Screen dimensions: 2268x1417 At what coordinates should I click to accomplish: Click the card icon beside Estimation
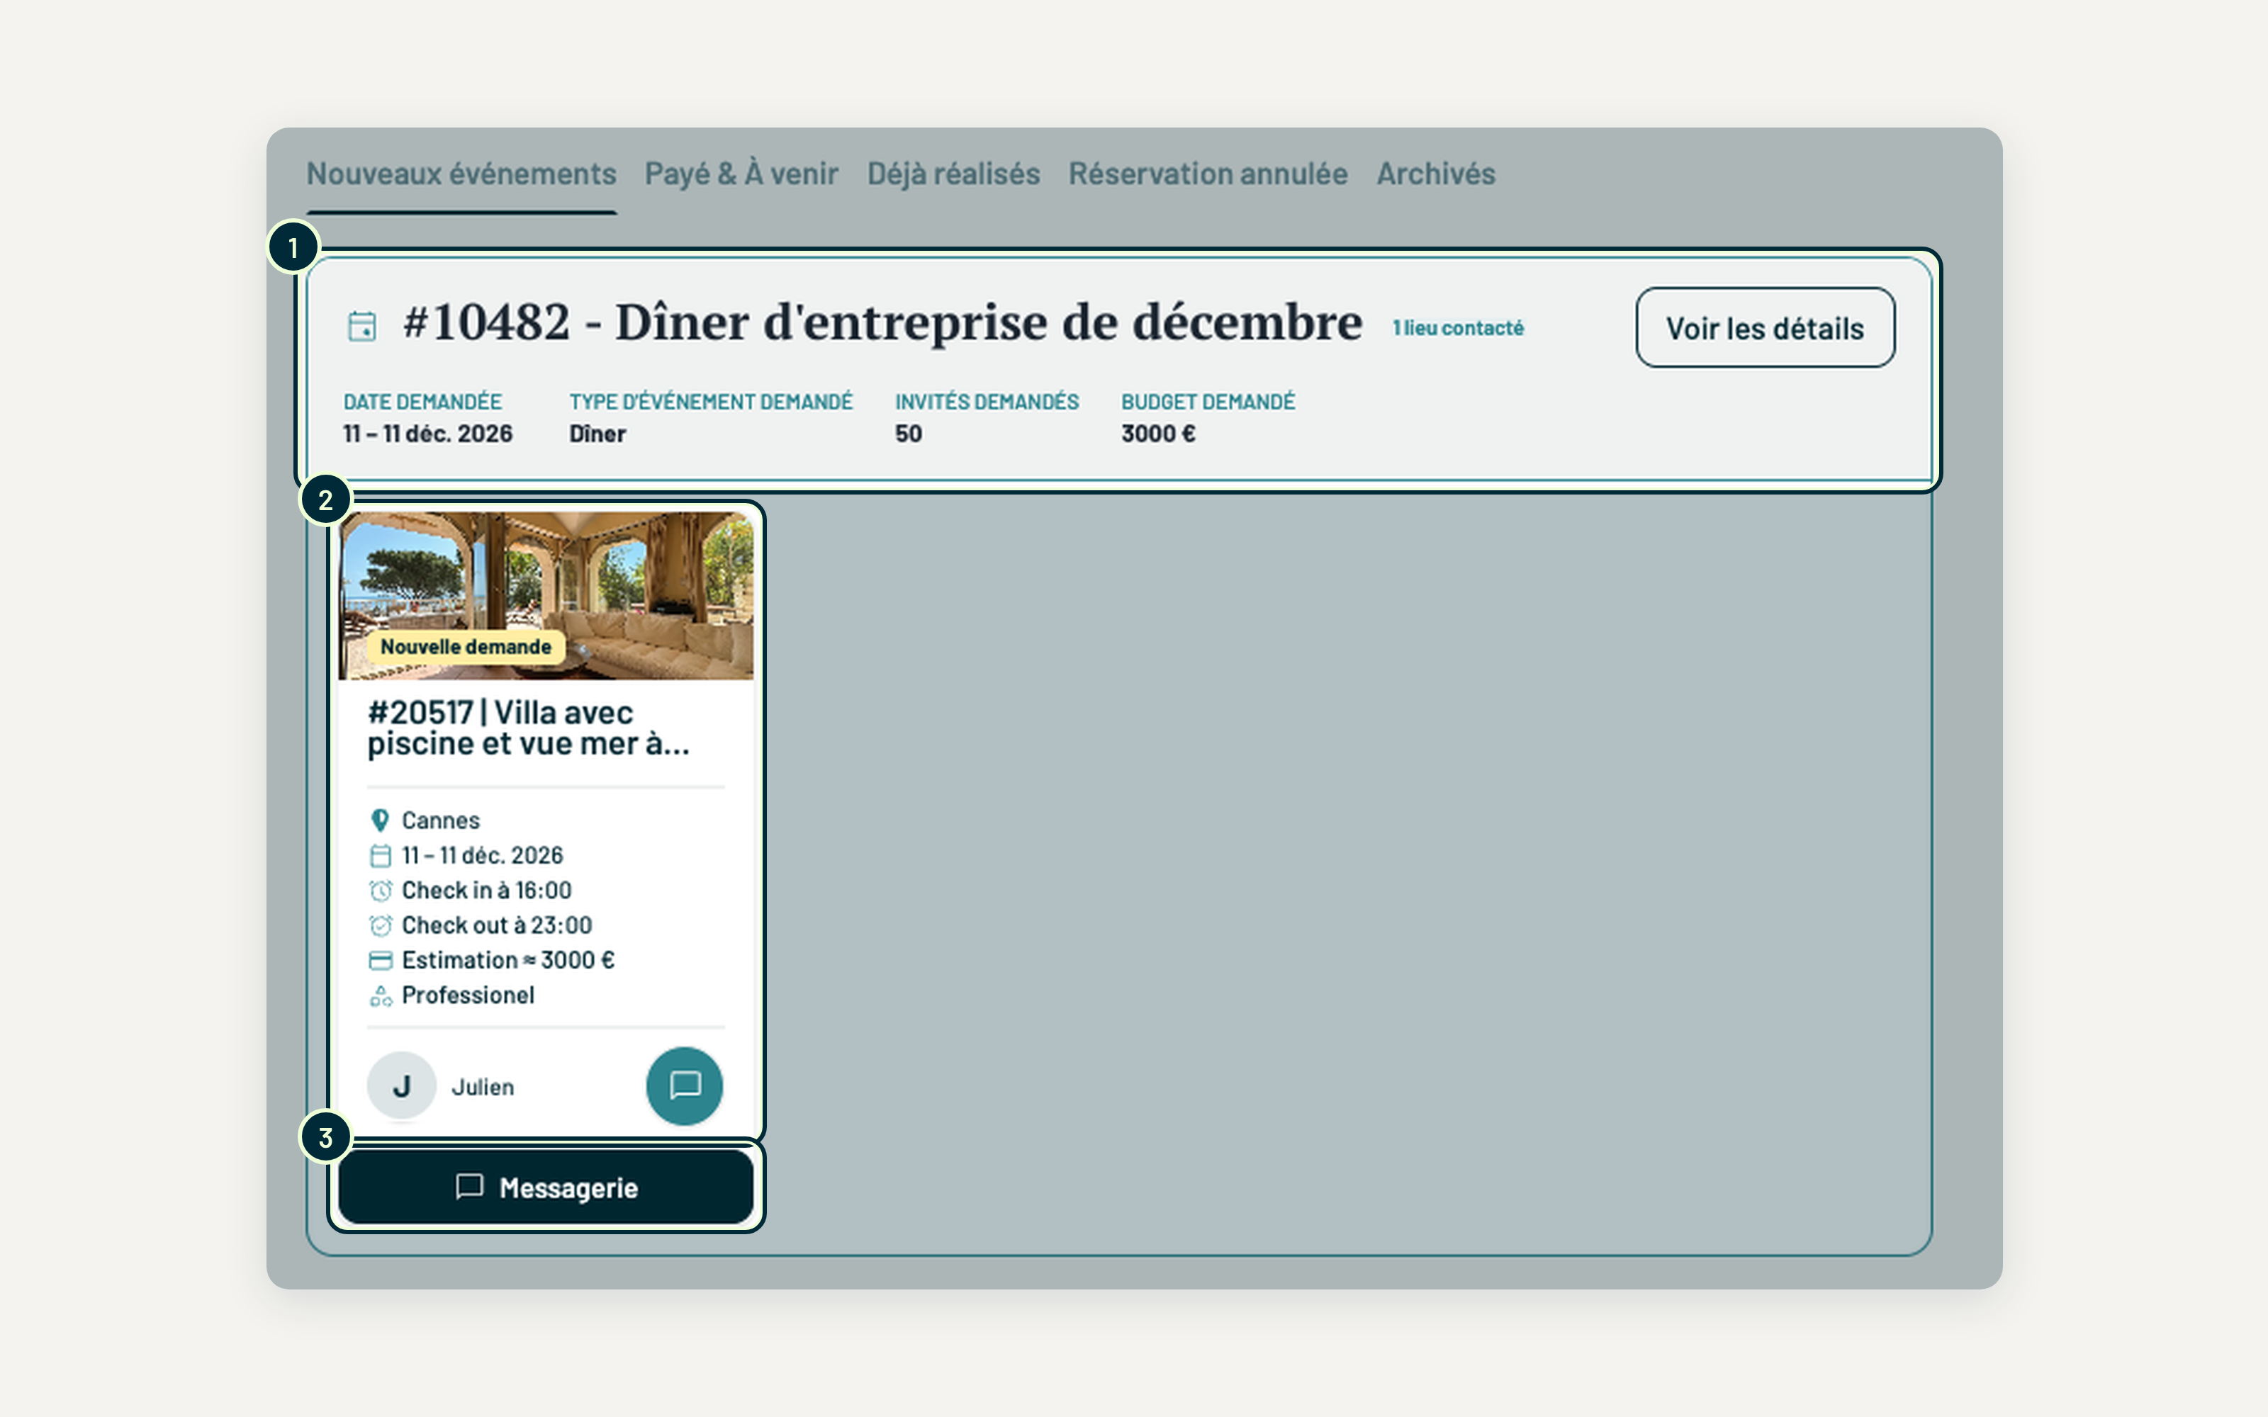pyautogui.click(x=380, y=961)
